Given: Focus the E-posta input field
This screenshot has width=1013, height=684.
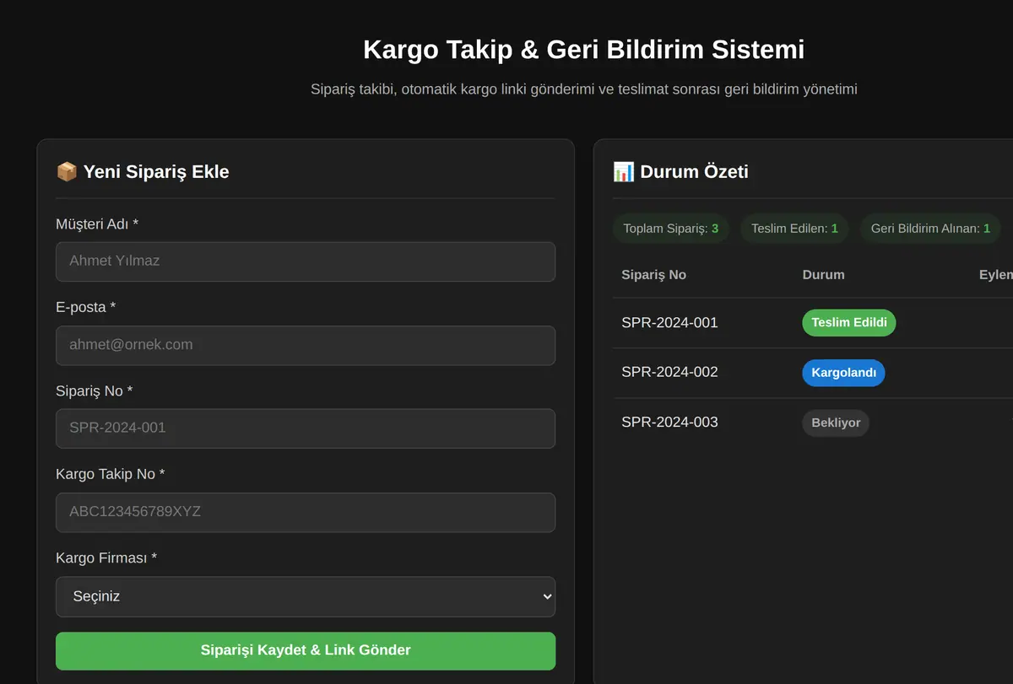Looking at the screenshot, I should pyautogui.click(x=306, y=345).
